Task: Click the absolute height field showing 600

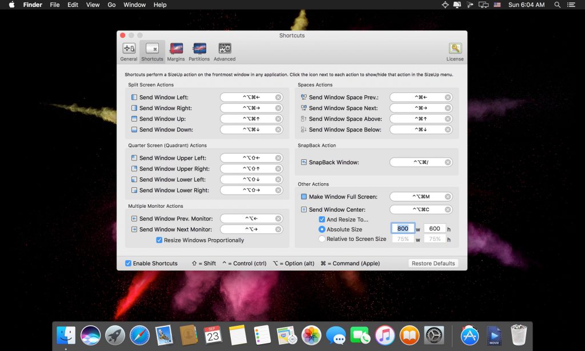Action: pos(435,229)
